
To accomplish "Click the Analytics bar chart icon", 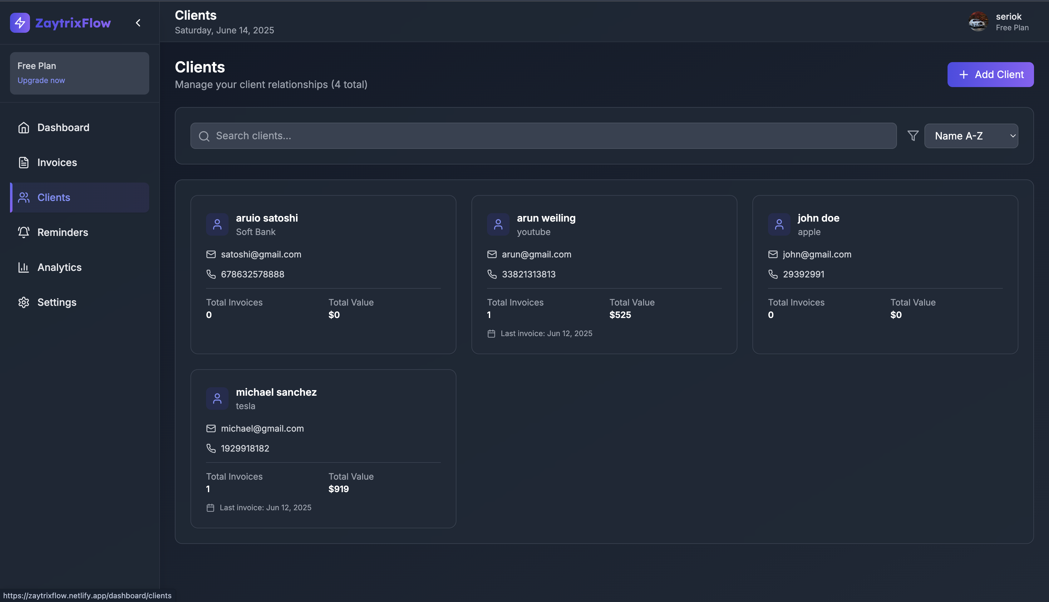I will pos(24,267).
